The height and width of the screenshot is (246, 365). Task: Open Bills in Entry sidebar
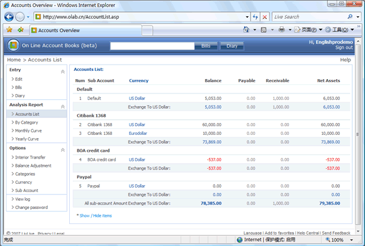coord(18,87)
